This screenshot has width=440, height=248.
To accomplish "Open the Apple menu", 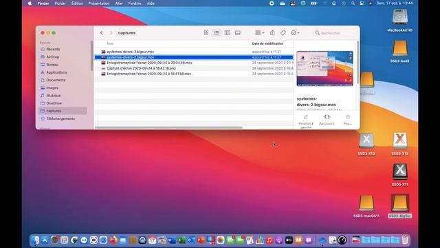I will pyautogui.click(x=30, y=3).
